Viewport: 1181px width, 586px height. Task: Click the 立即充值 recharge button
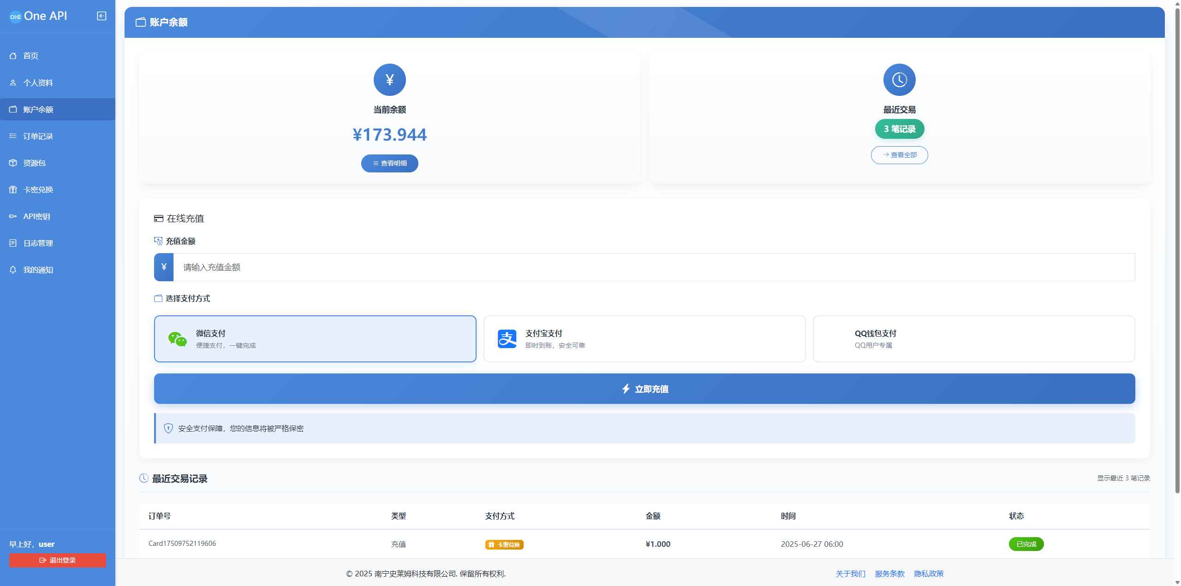tap(644, 389)
